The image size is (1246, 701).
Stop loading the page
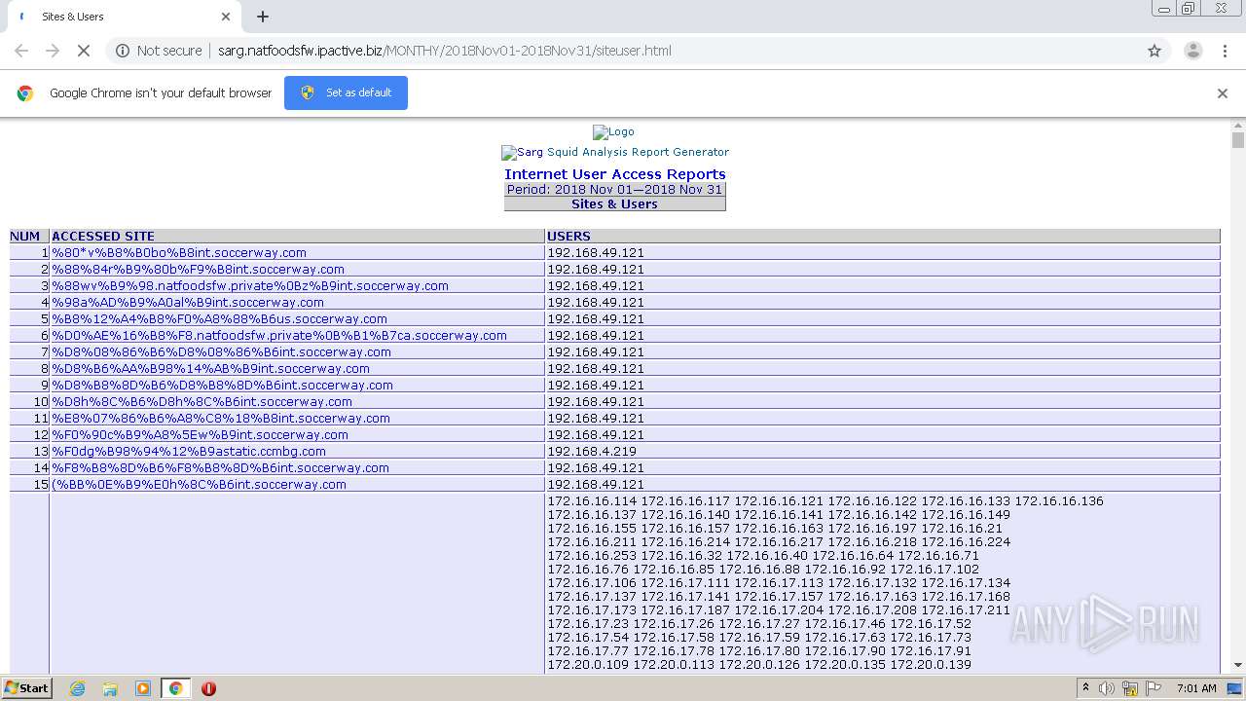pyautogui.click(x=84, y=51)
